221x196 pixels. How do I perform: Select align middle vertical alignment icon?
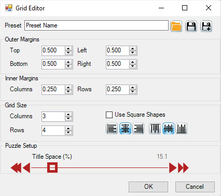pos(168,129)
